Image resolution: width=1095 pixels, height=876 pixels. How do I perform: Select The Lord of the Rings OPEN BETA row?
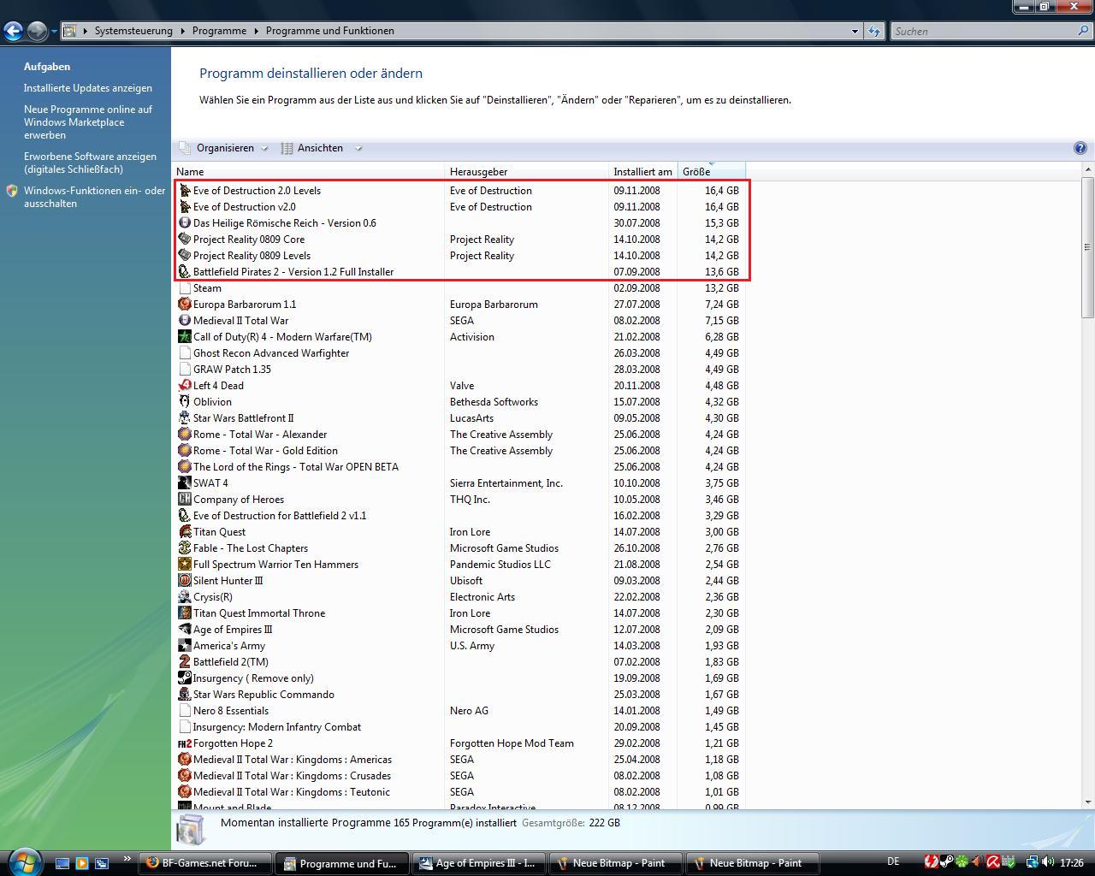click(x=459, y=467)
